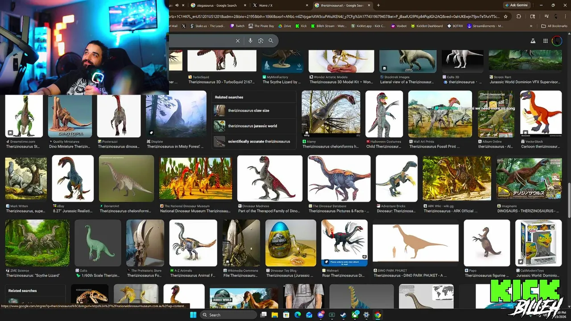
Task: Open the Dinosaur Toy Blog egg image
Action: click(x=291, y=243)
